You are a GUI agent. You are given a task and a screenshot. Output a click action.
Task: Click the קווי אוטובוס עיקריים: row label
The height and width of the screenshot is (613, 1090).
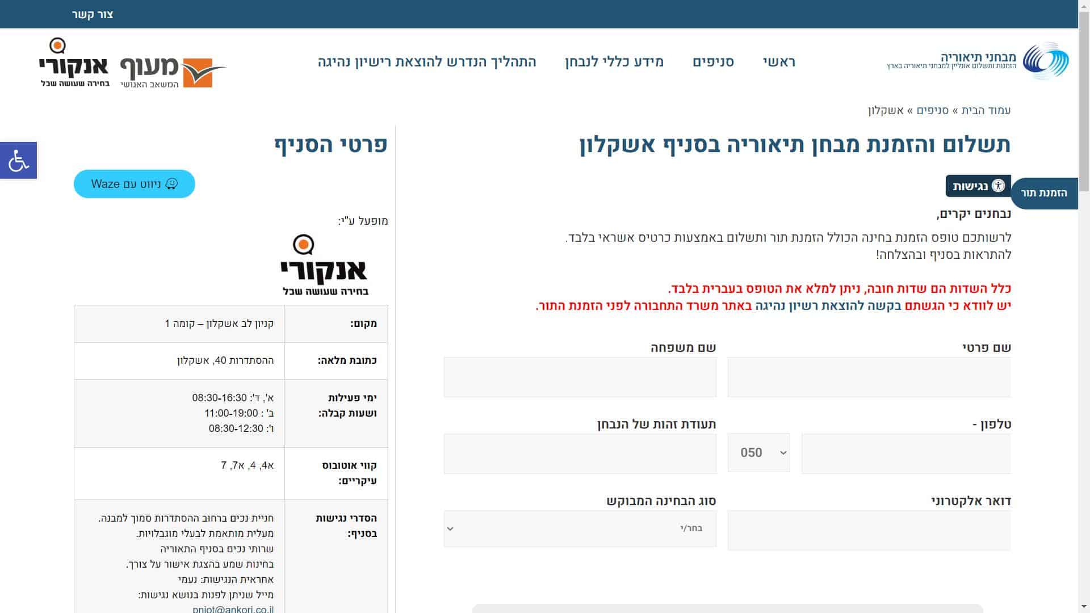[x=349, y=473]
